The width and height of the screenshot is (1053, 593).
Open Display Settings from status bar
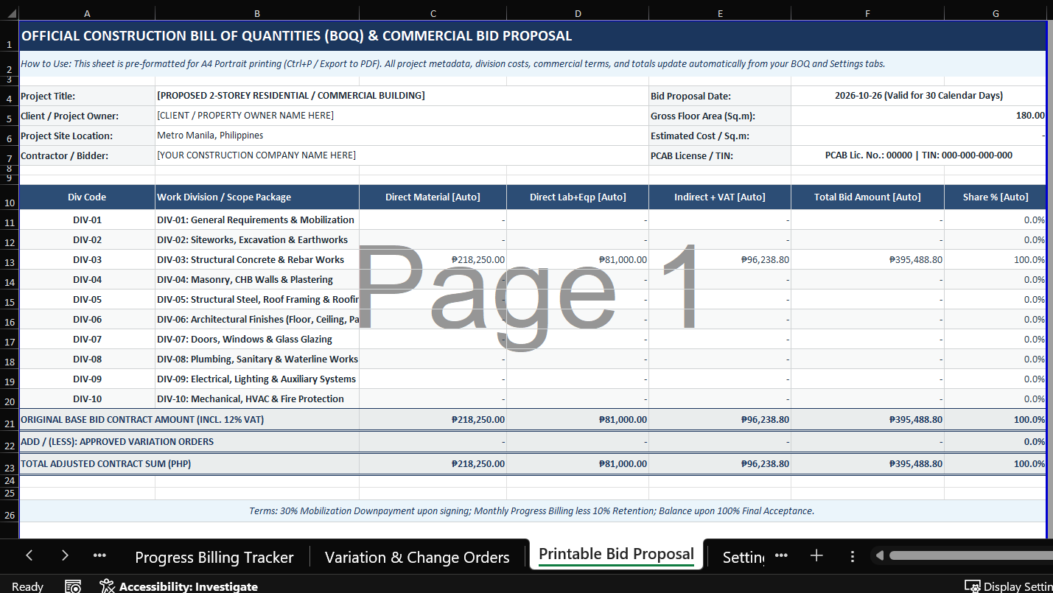point(1008,586)
